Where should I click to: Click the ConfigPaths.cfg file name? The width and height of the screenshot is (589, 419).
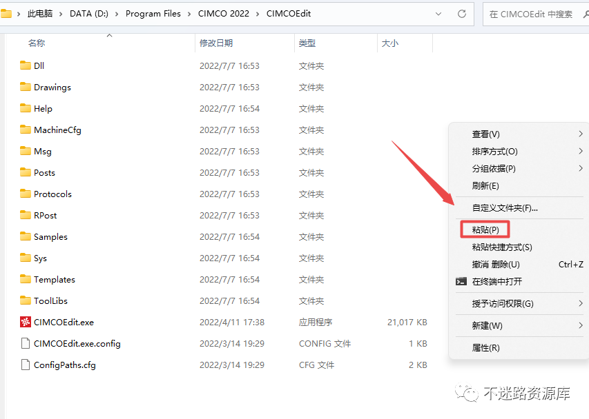click(65, 365)
